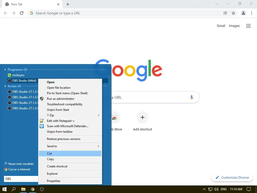Image resolution: width=257 pixels, height=193 pixels.
Task: Go back in Chrome
Action: [6, 13]
